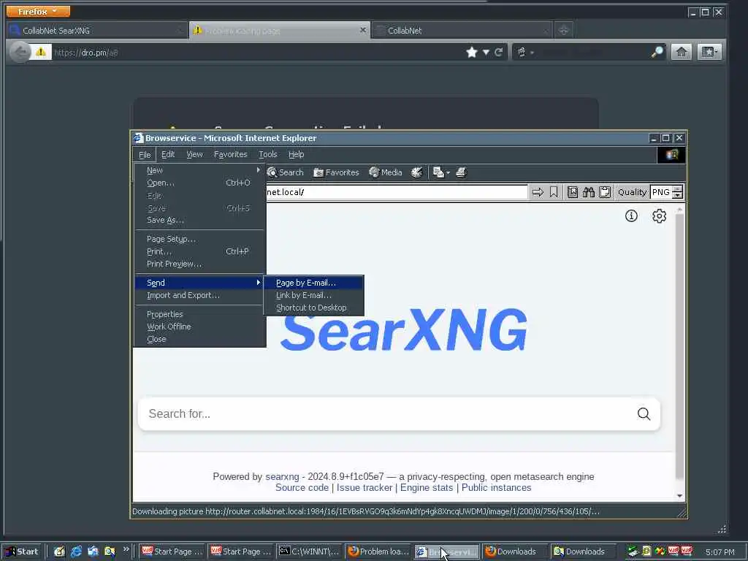Click the IE page vertical scrollbar
The image size is (748, 561).
point(679,353)
